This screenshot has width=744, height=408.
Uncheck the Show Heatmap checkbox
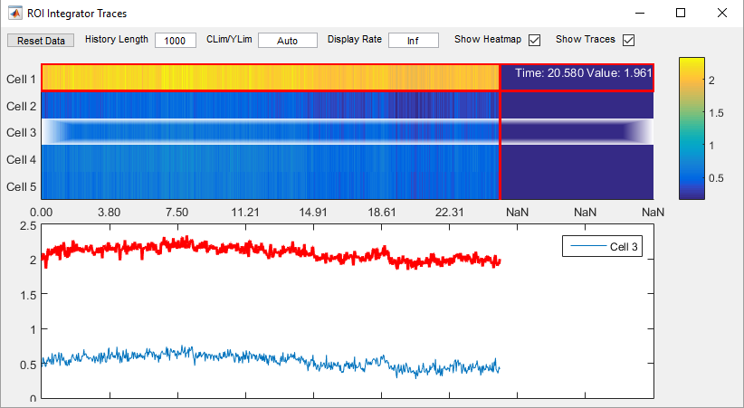(534, 40)
